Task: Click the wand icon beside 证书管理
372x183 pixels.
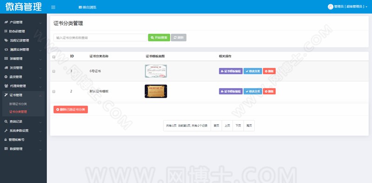Action: [x=6, y=95]
